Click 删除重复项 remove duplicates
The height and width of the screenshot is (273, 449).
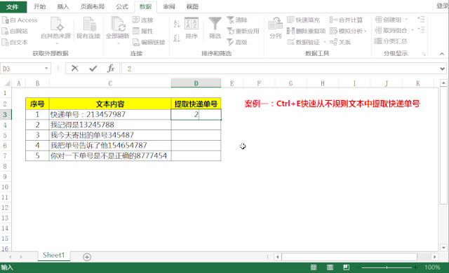306,31
